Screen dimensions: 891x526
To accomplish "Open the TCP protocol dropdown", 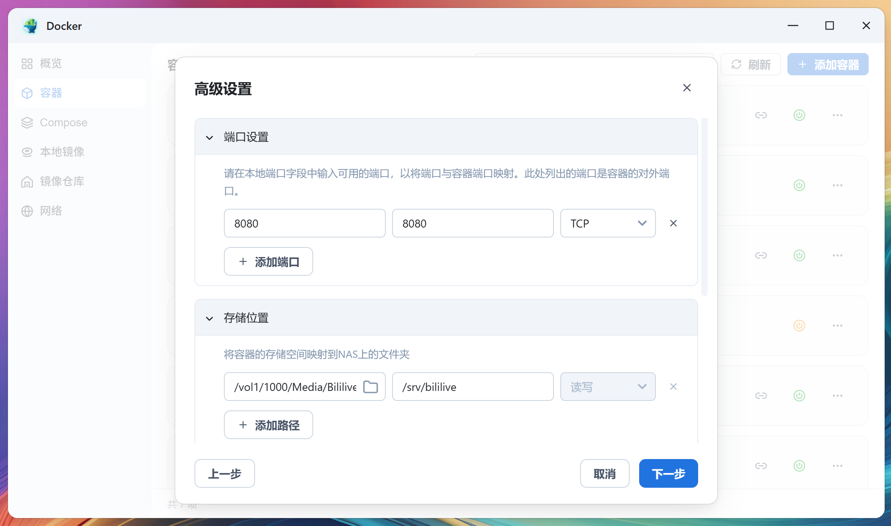I will click(608, 223).
